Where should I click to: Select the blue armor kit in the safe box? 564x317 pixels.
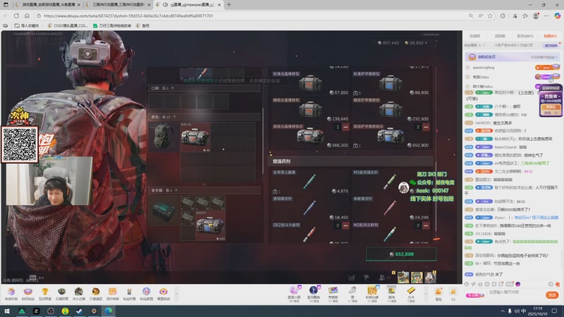(x=210, y=225)
